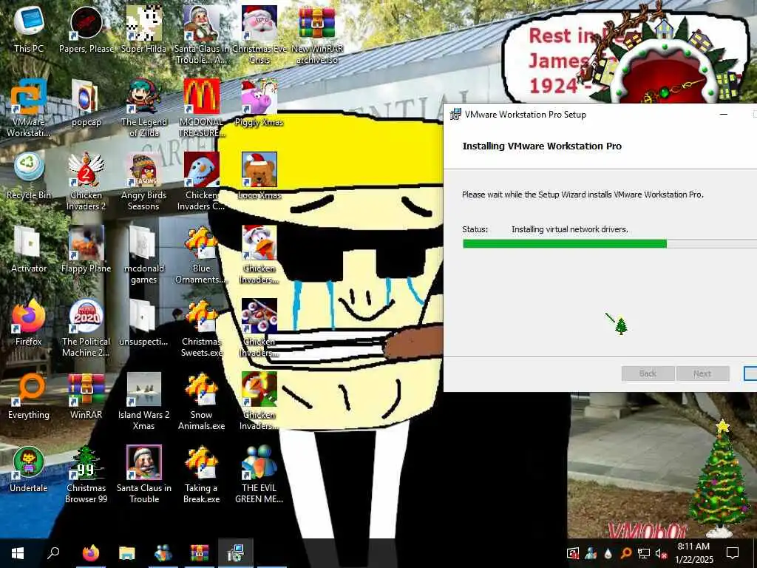Select the Santa Claus in Trouble... A... icon
This screenshot has width=757, height=568.
(x=201, y=34)
